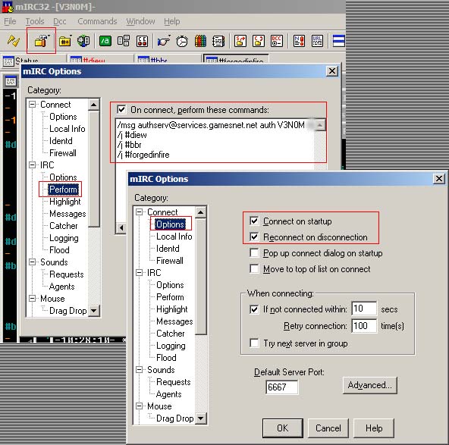Open the DCC Options toolbar icon
This screenshot has width=449, height=445.
pyautogui.click(x=277, y=41)
